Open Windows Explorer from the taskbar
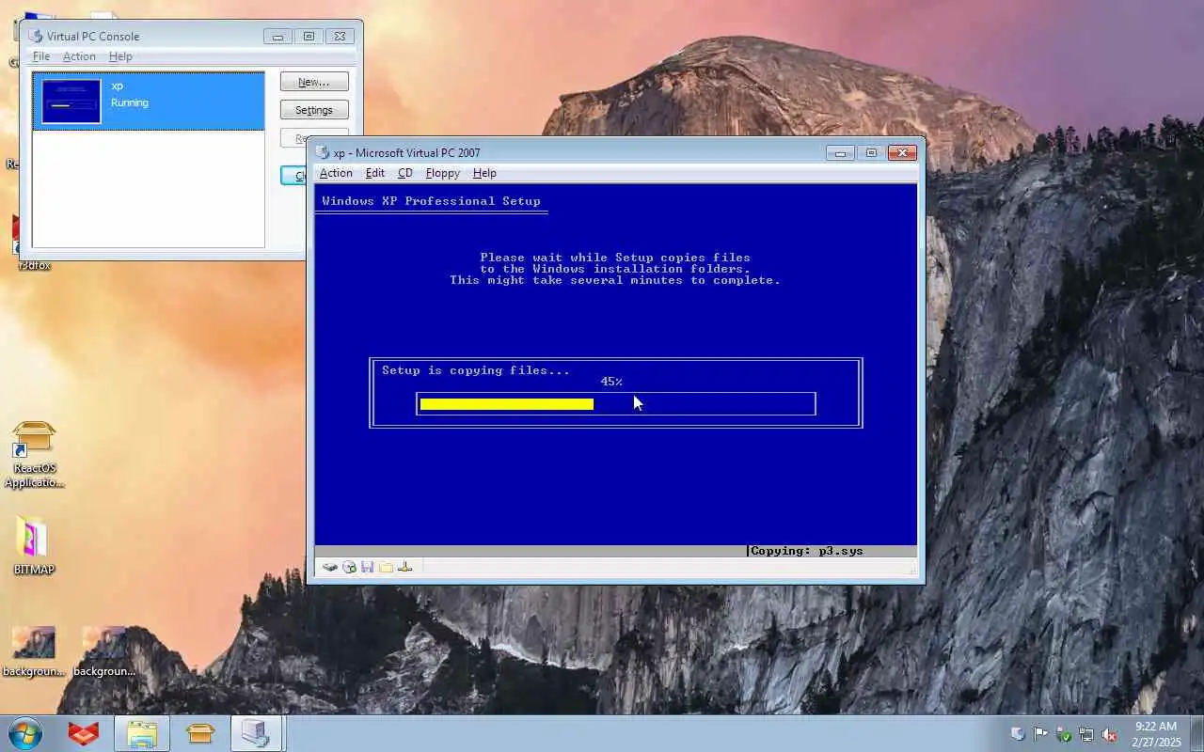 142,733
